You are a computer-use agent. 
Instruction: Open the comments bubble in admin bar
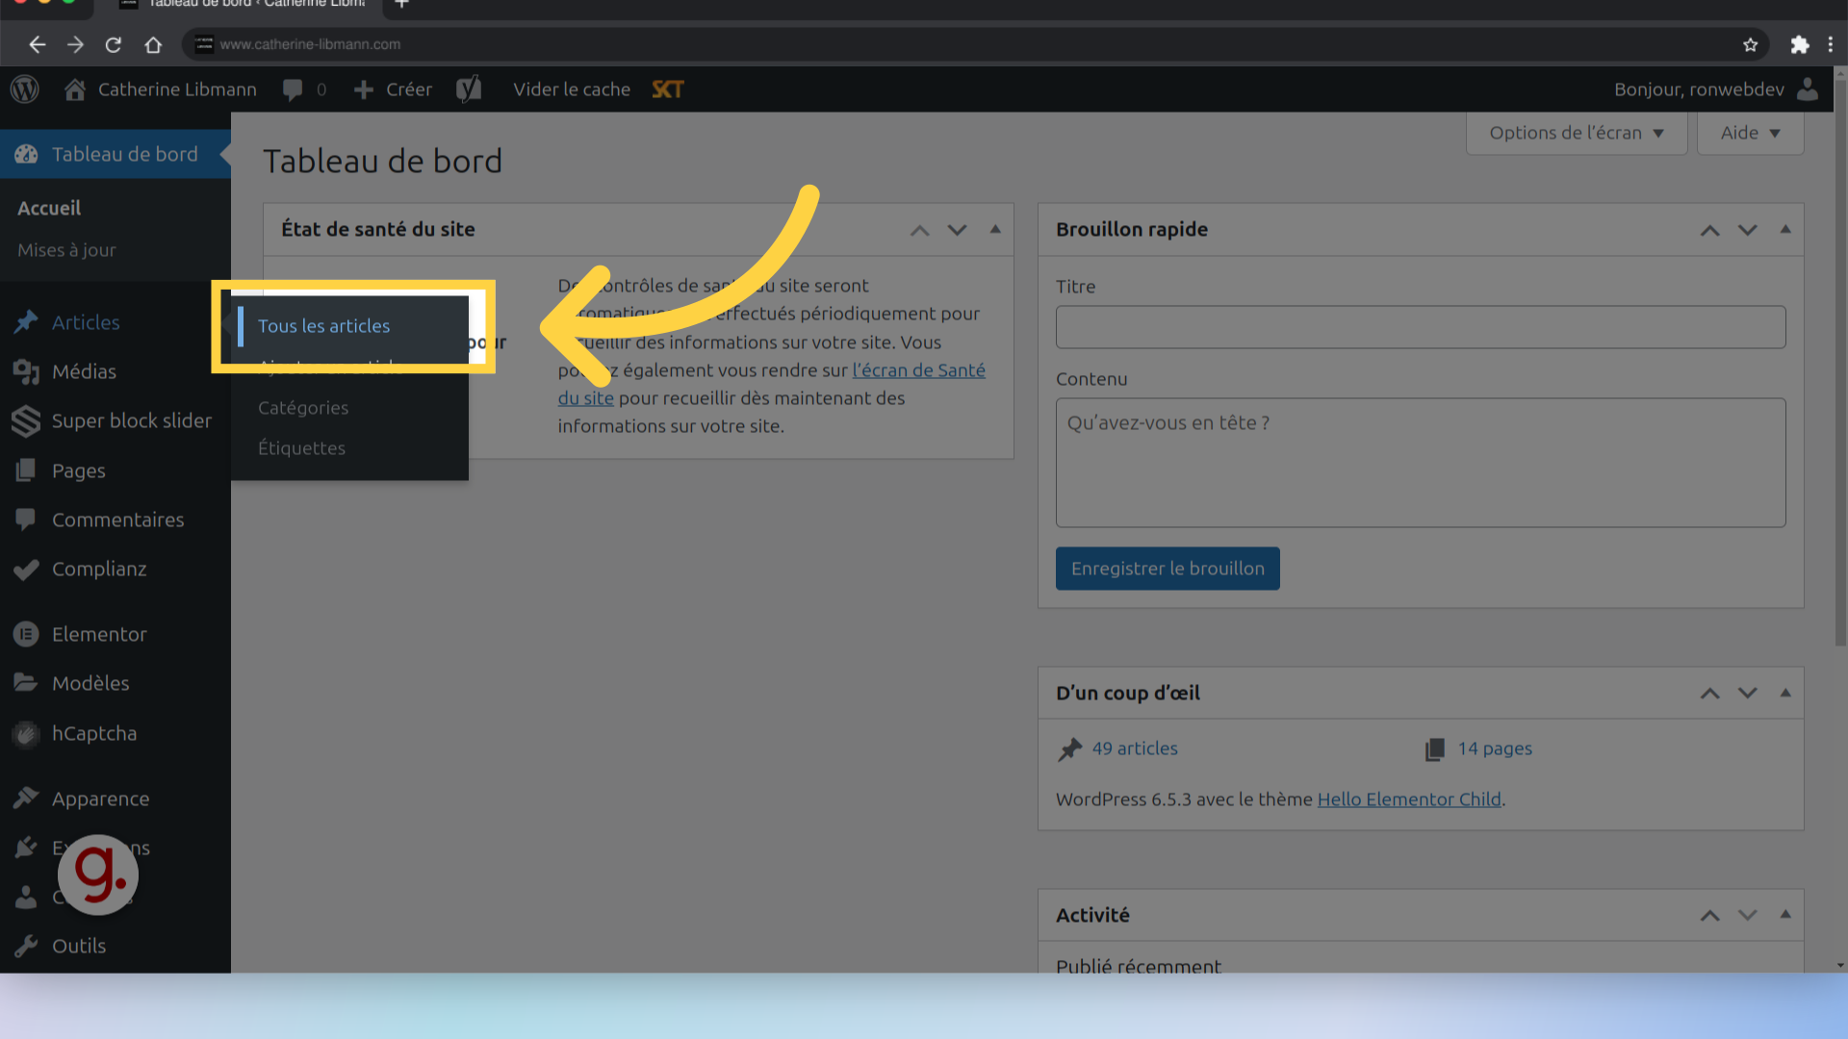coord(293,89)
